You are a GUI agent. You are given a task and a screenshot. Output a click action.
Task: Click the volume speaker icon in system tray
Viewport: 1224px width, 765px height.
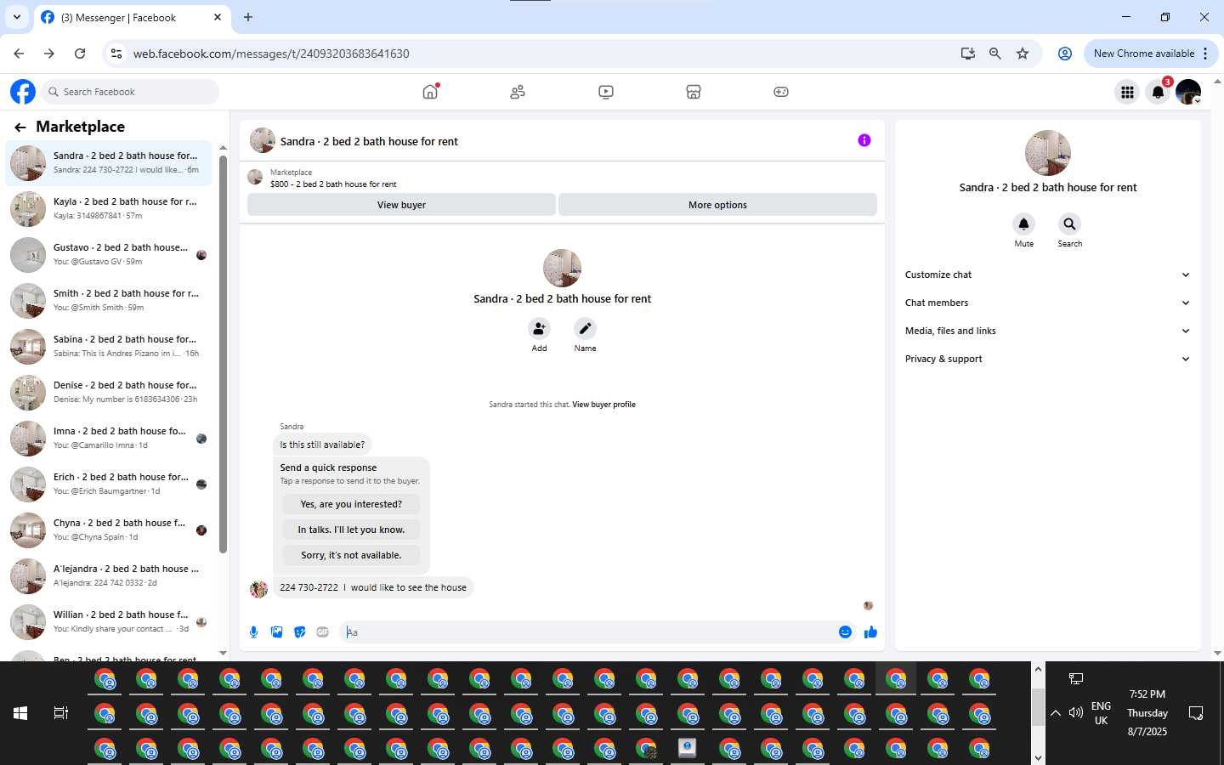point(1075,712)
